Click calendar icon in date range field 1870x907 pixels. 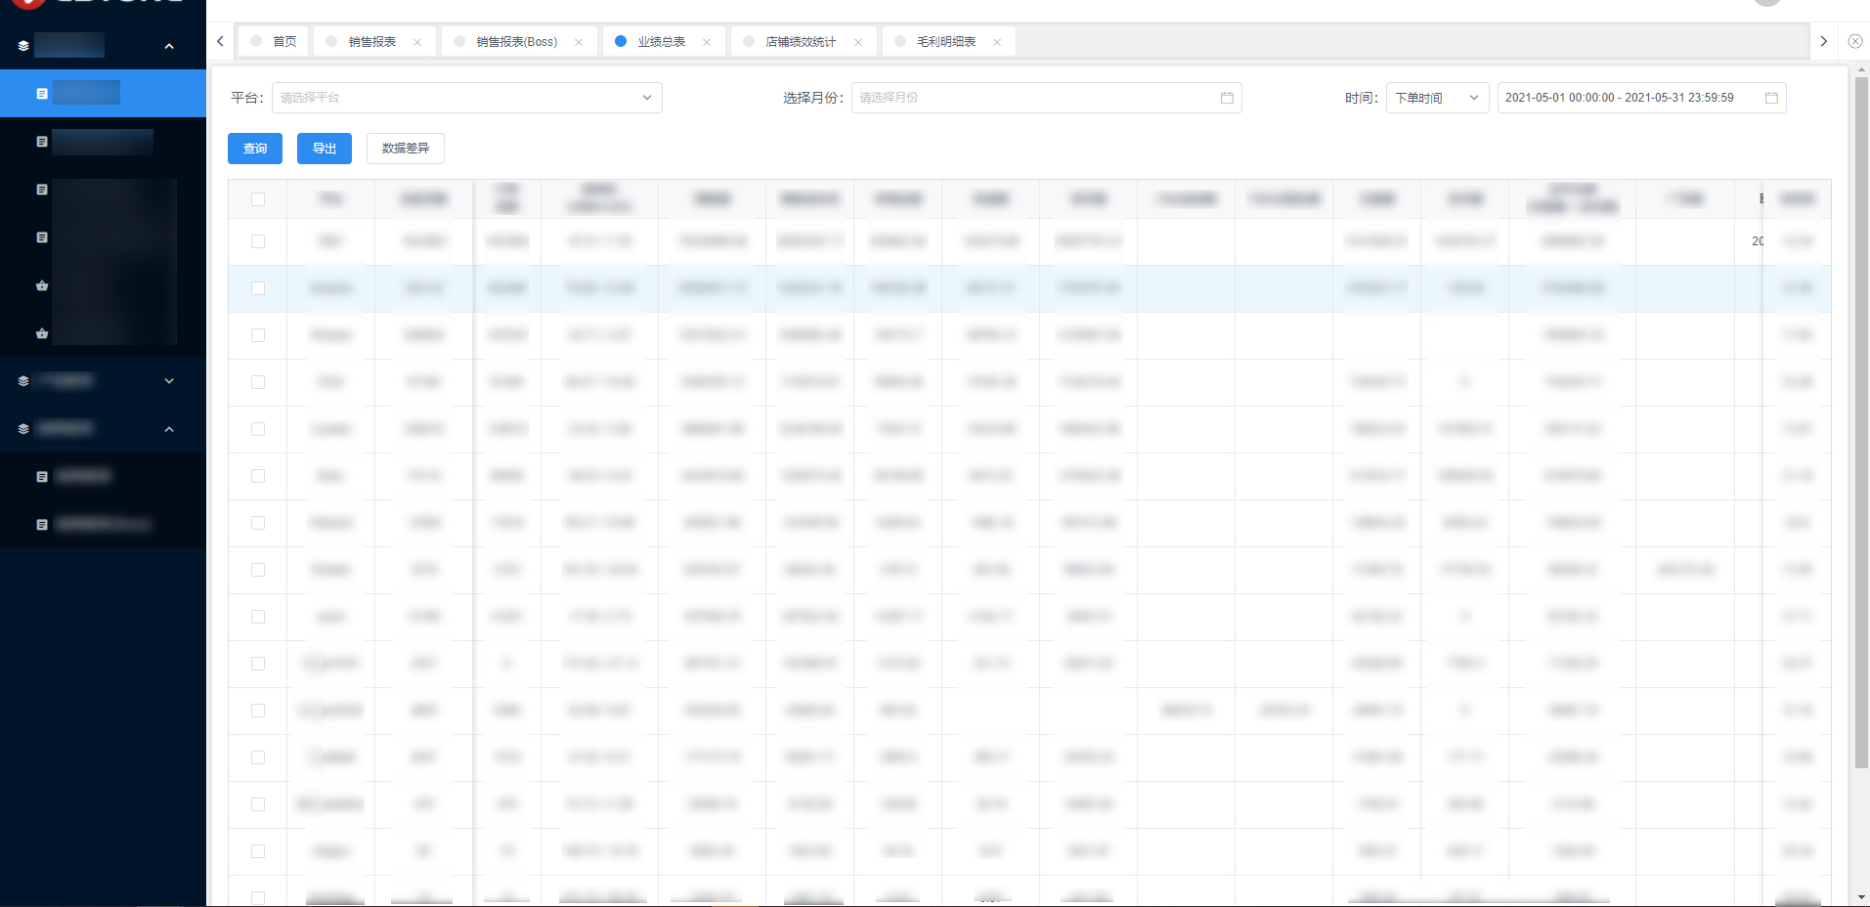click(x=1770, y=98)
